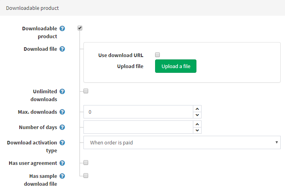This screenshot has height=194, width=285.
Task: Enable the Use download URL checkbox
Action: pos(157,55)
